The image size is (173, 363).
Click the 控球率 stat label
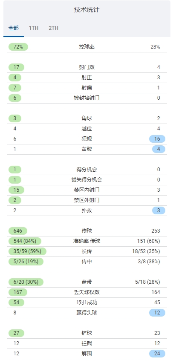click(x=86, y=47)
